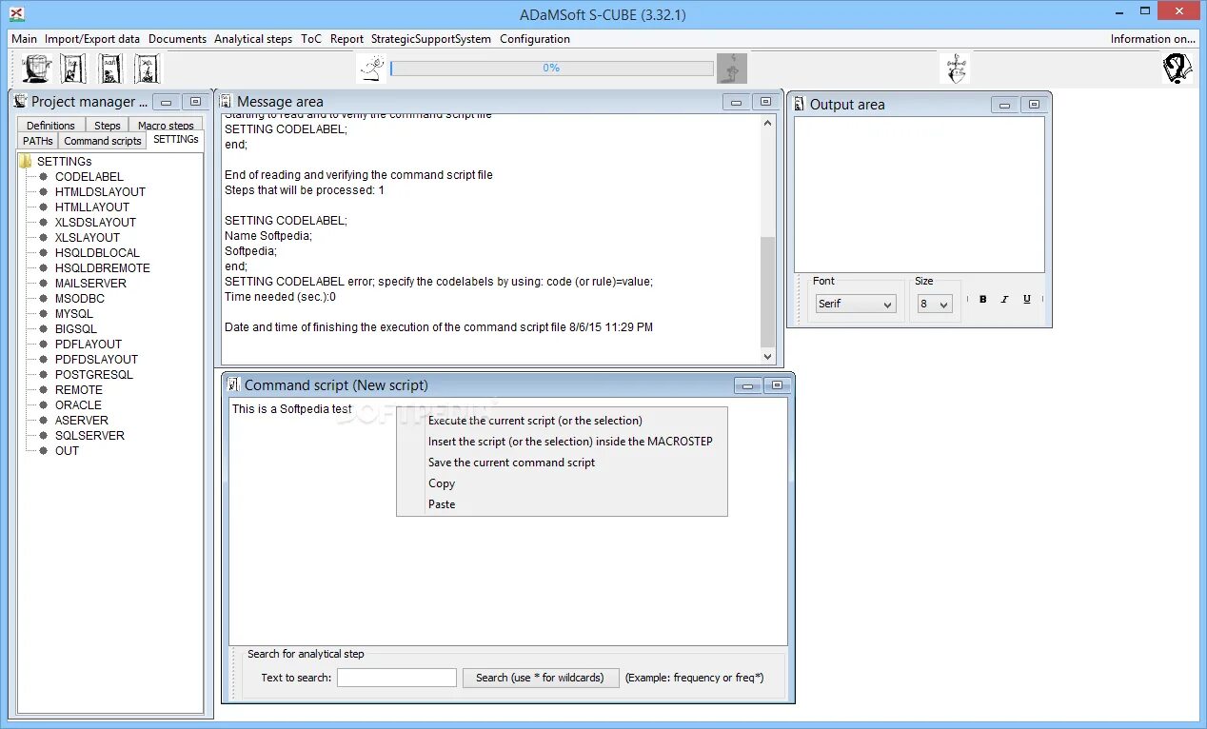The width and height of the screenshot is (1207, 729).
Task: Open the Size dropdown showing 8
Action: point(935,304)
